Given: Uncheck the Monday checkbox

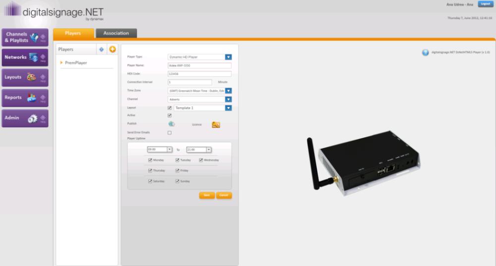Looking at the screenshot, I should 150,160.
